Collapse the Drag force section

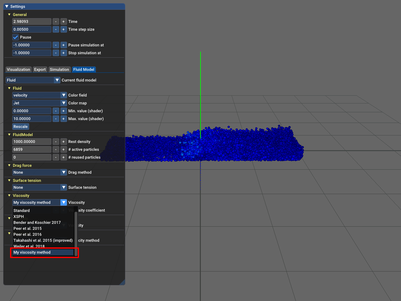(x=9, y=166)
